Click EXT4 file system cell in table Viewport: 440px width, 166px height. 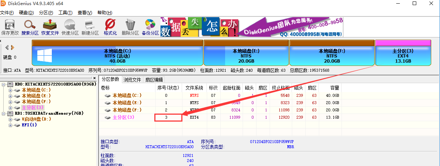coord(194,118)
